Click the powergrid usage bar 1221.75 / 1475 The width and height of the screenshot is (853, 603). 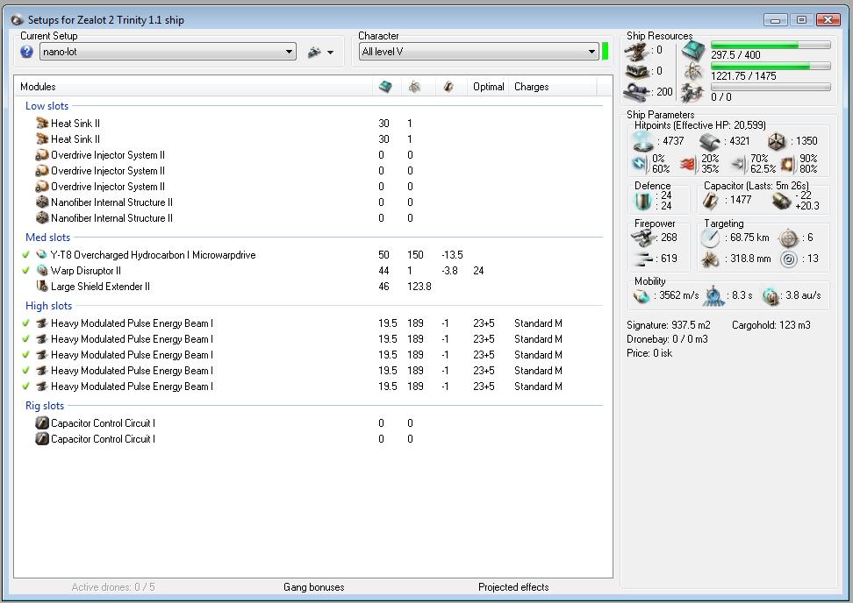(x=771, y=67)
